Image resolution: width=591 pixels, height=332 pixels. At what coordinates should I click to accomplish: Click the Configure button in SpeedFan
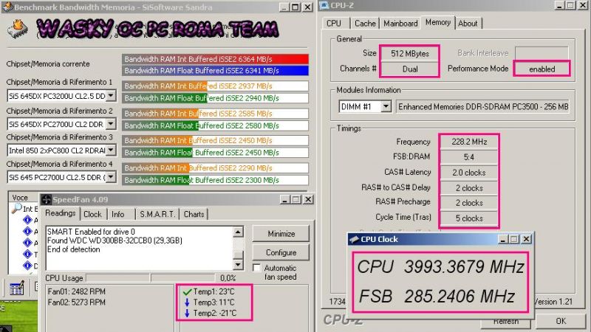coord(281,252)
